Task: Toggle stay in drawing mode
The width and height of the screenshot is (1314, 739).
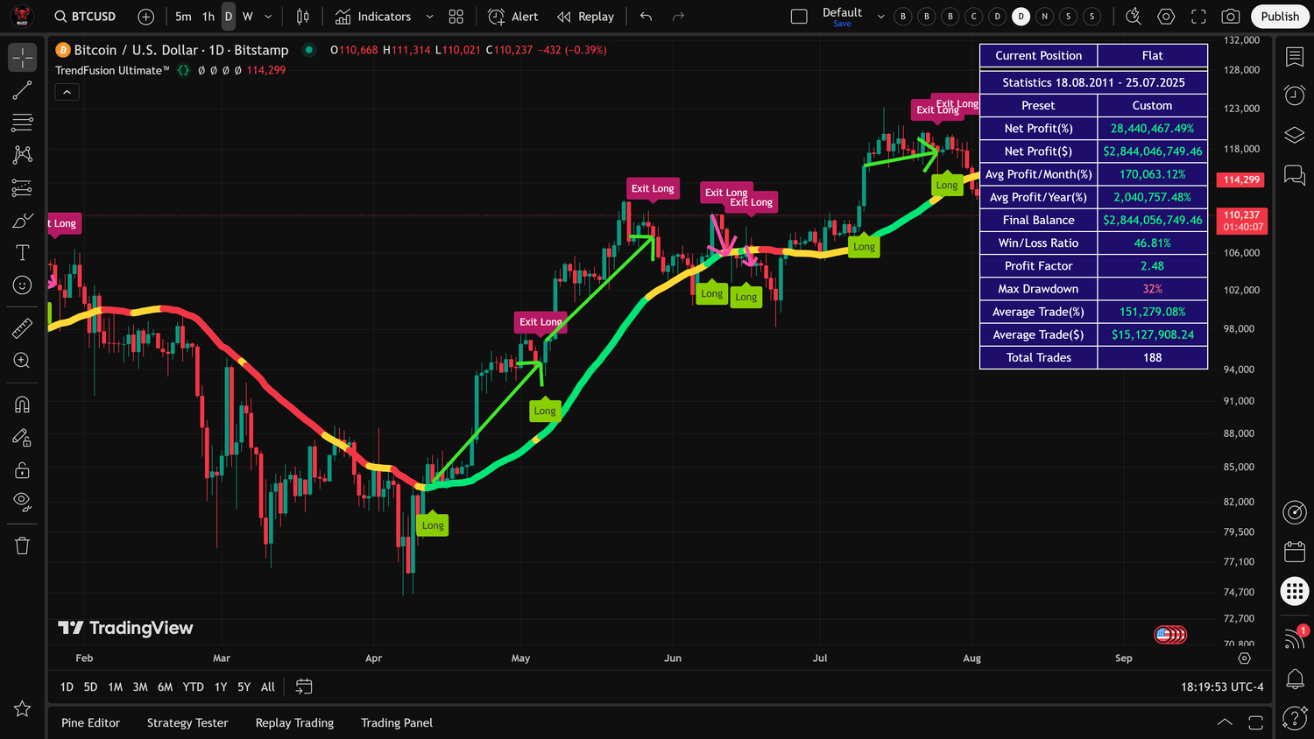Action: (x=23, y=437)
